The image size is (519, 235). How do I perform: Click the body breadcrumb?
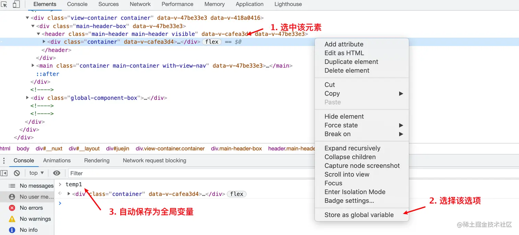23,149
